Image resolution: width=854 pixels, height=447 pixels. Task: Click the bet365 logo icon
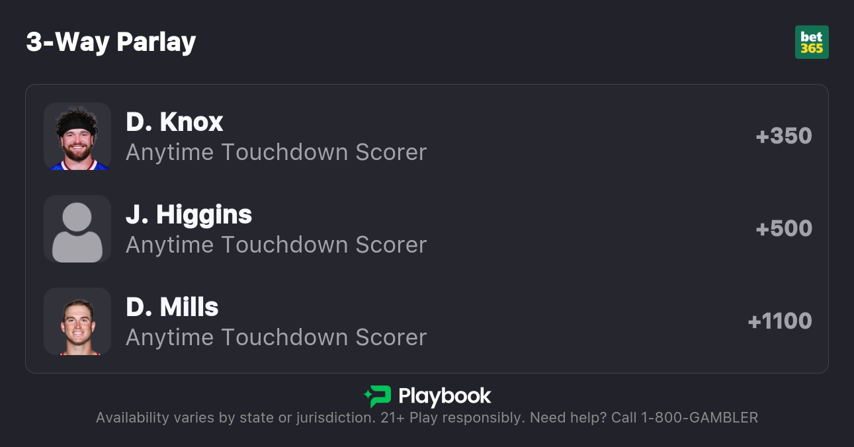pos(812,42)
